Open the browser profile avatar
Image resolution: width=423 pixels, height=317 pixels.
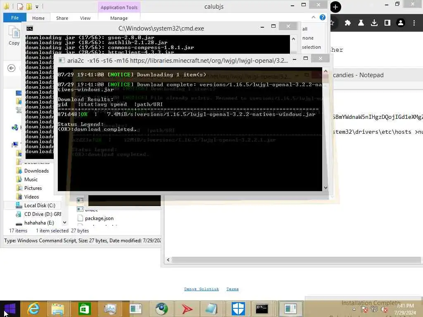(401, 23)
